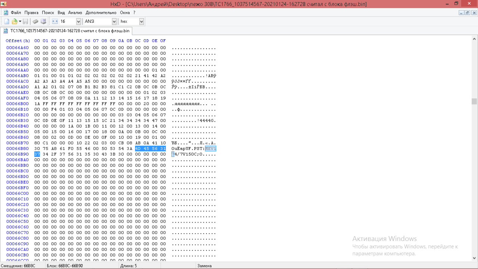Click the New file icon in toolbar
478x269 pixels.
pos(7,22)
